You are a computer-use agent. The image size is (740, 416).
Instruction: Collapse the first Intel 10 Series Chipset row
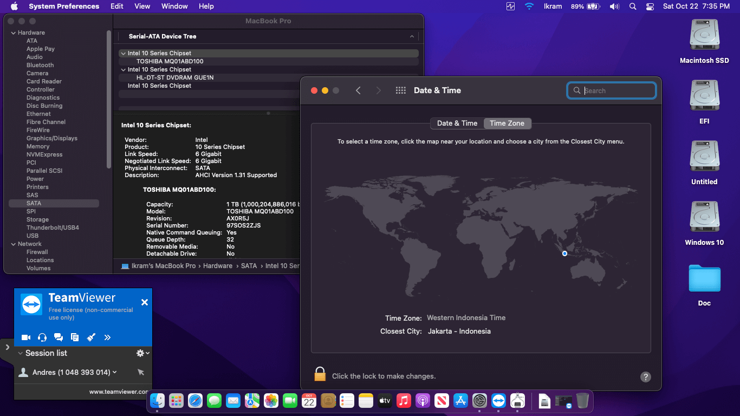coord(124,54)
